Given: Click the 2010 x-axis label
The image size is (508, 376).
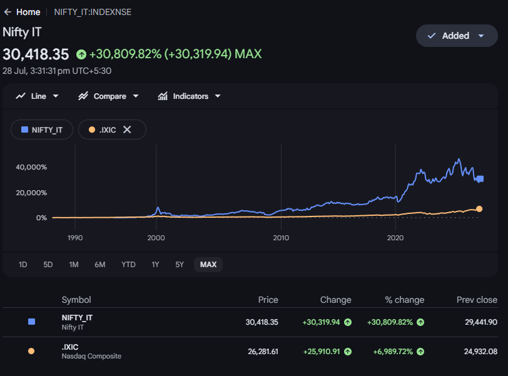Looking at the screenshot, I should [x=281, y=238].
